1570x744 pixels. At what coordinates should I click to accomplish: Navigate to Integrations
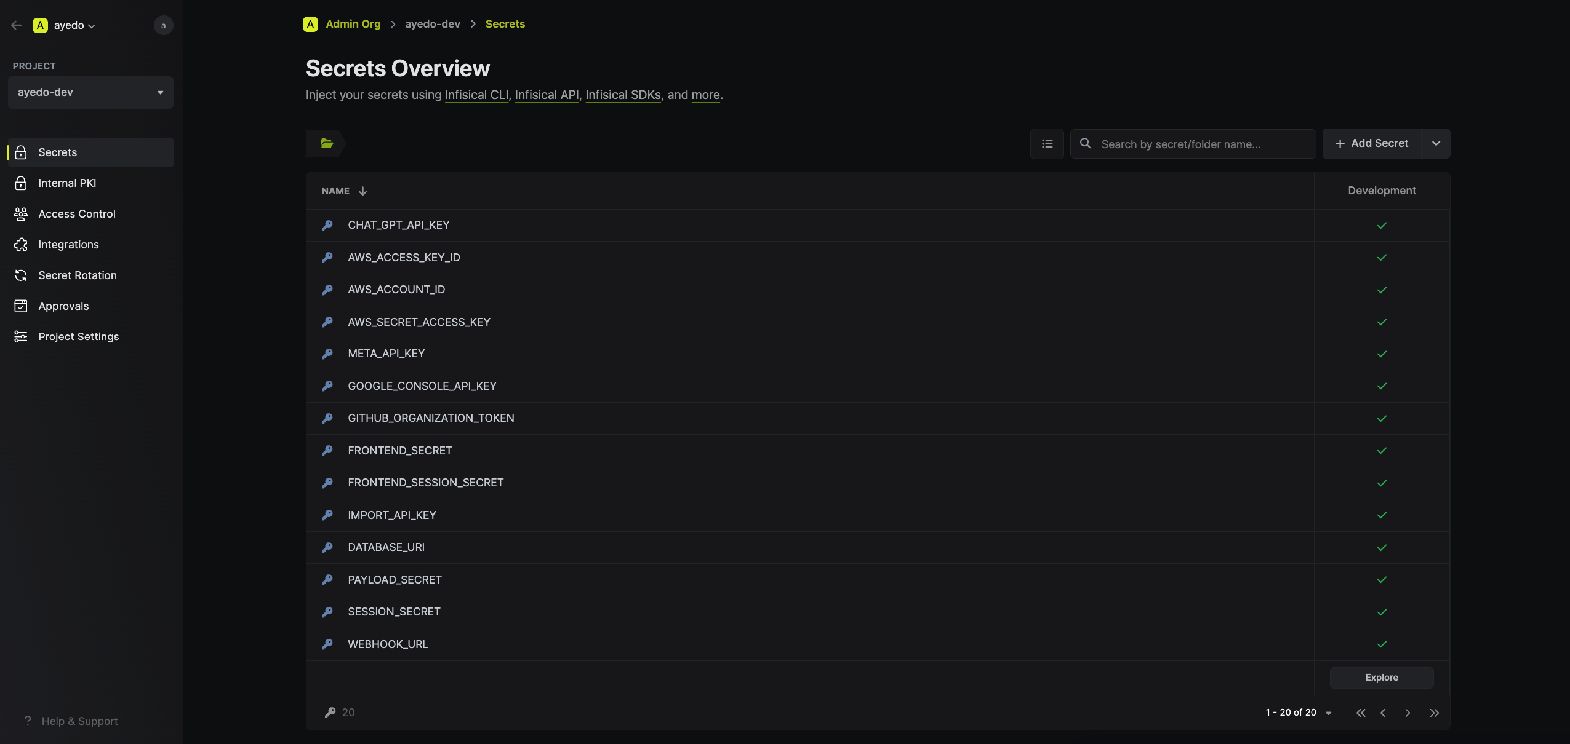(x=90, y=245)
